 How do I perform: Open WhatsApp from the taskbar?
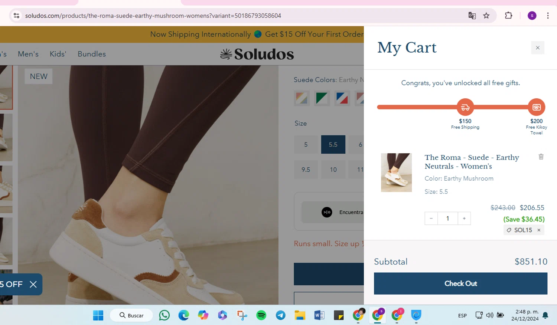tap(164, 315)
